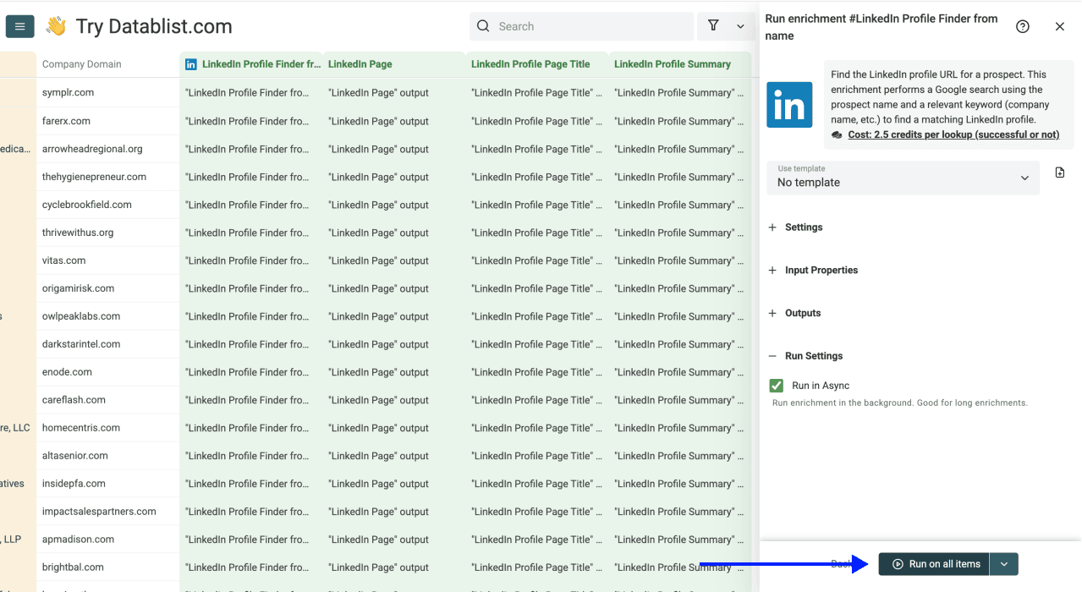The image size is (1082, 592).
Task: Open the hamburger navigation menu
Action: click(19, 26)
